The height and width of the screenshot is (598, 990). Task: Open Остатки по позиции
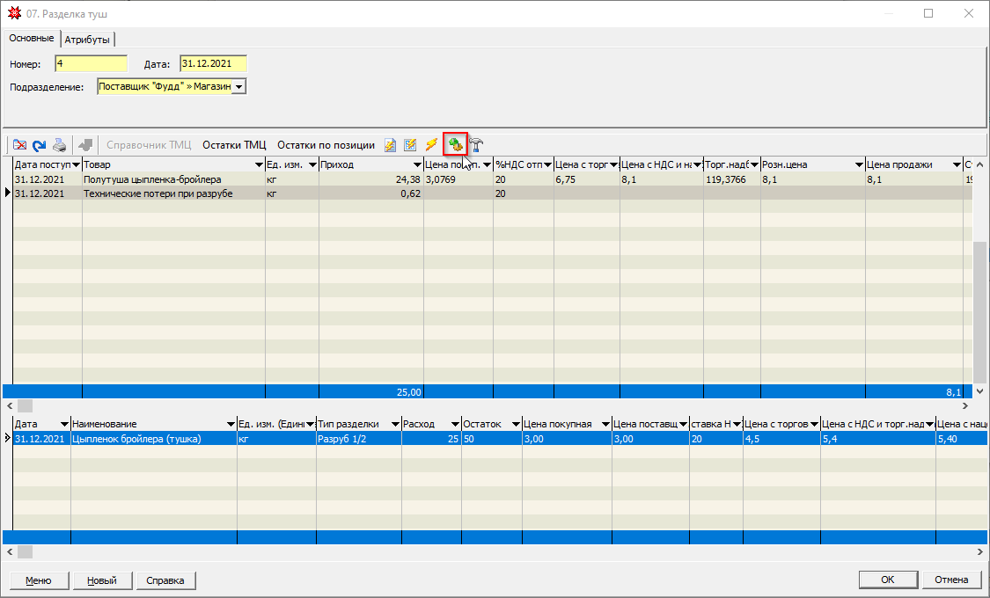click(x=326, y=145)
